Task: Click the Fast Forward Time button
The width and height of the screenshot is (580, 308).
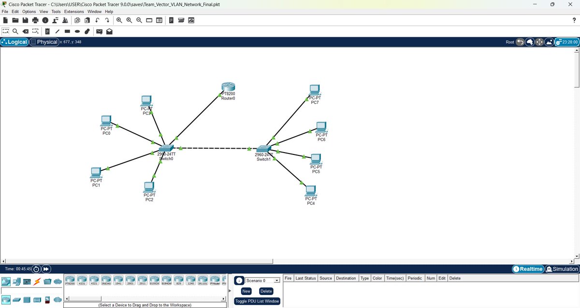Action: tap(46, 269)
